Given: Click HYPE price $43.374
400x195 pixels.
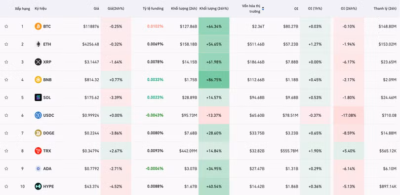Looking at the screenshot, I should pyautogui.click(x=91, y=186).
